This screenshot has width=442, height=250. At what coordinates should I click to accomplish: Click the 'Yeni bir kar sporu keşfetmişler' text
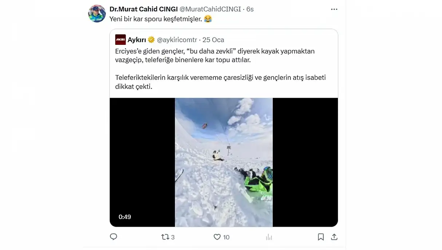[x=155, y=19]
